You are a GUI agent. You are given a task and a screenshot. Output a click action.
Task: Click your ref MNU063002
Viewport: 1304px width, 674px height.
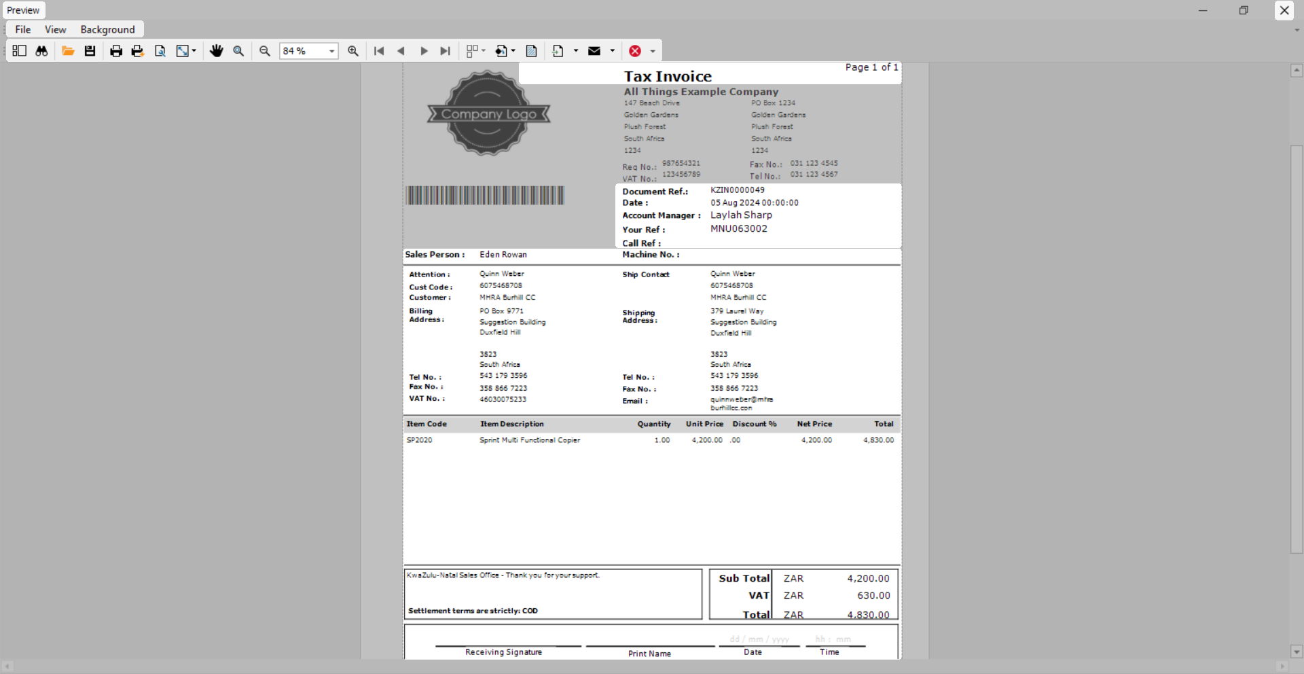[x=739, y=229]
